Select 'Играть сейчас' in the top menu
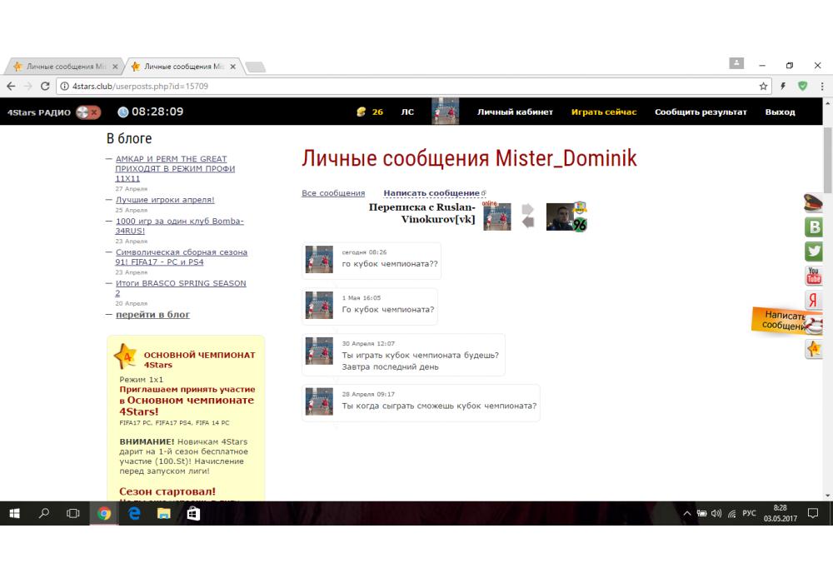Viewport: 833px width, 583px height. [604, 112]
